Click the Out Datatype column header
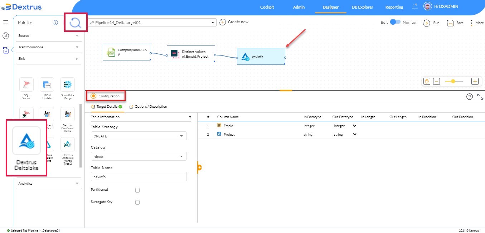 pyautogui.click(x=343, y=117)
